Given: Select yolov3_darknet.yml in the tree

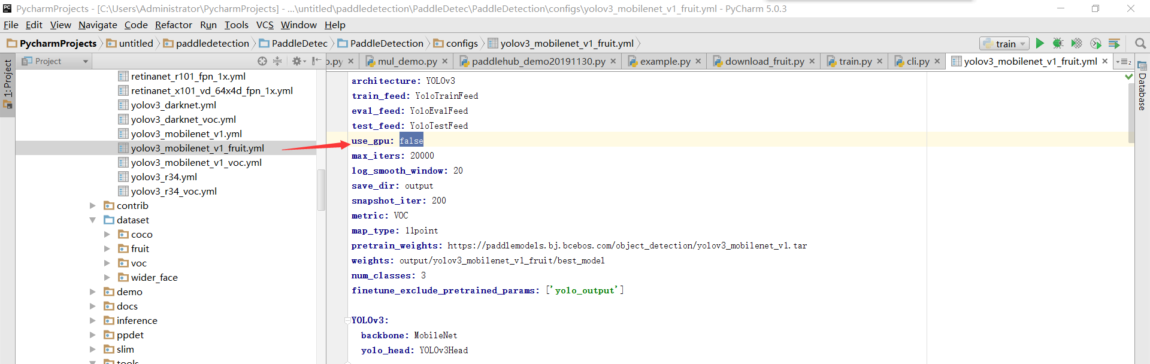Looking at the screenshot, I should (174, 105).
